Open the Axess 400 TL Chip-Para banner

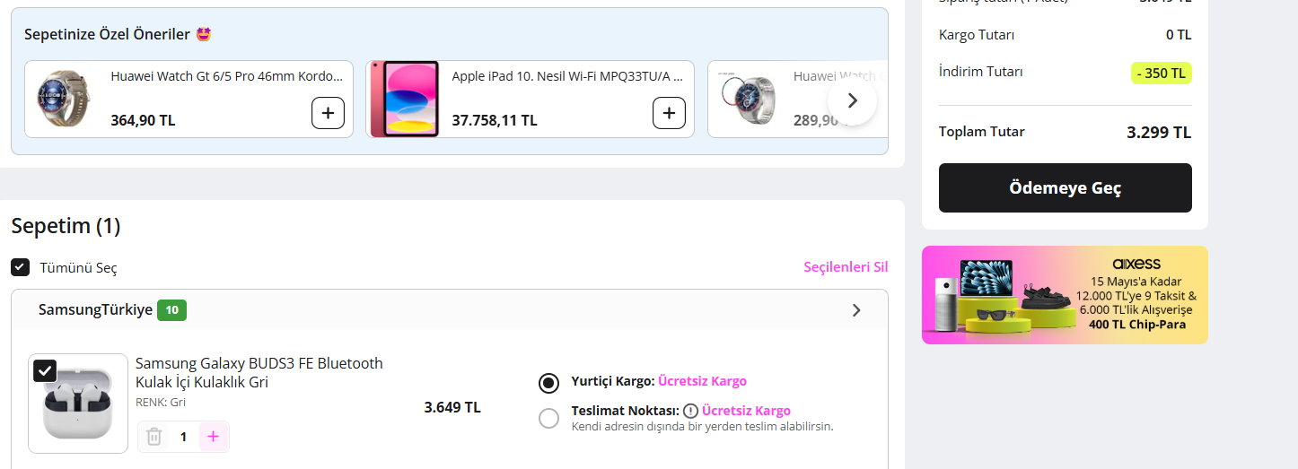[1065, 295]
